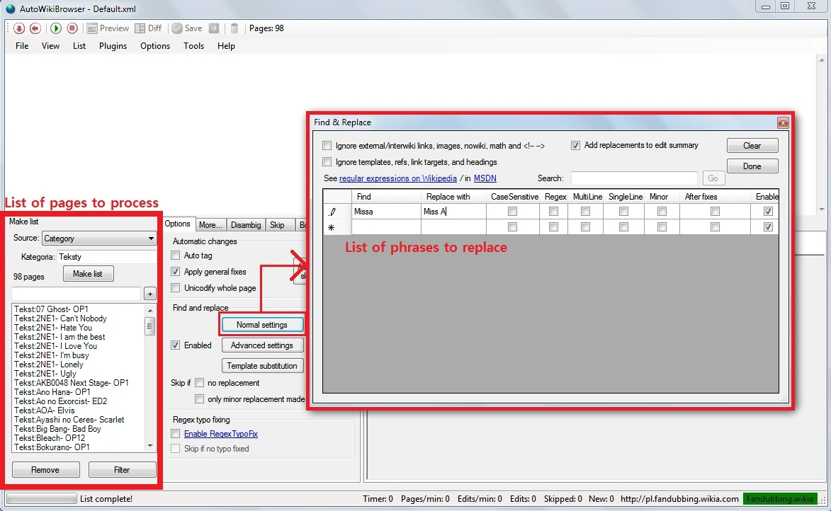Open the Source dropdown showing Category

click(99, 239)
